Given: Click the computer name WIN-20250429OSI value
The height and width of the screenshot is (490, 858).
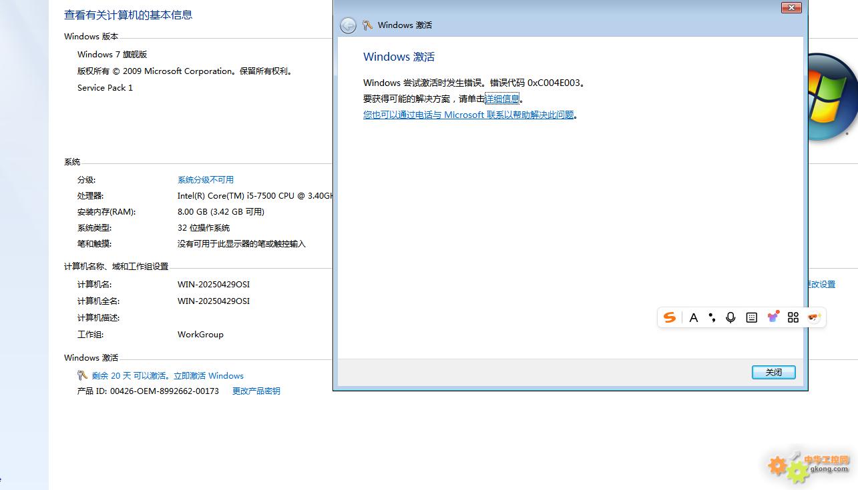Looking at the screenshot, I should click(x=214, y=285).
